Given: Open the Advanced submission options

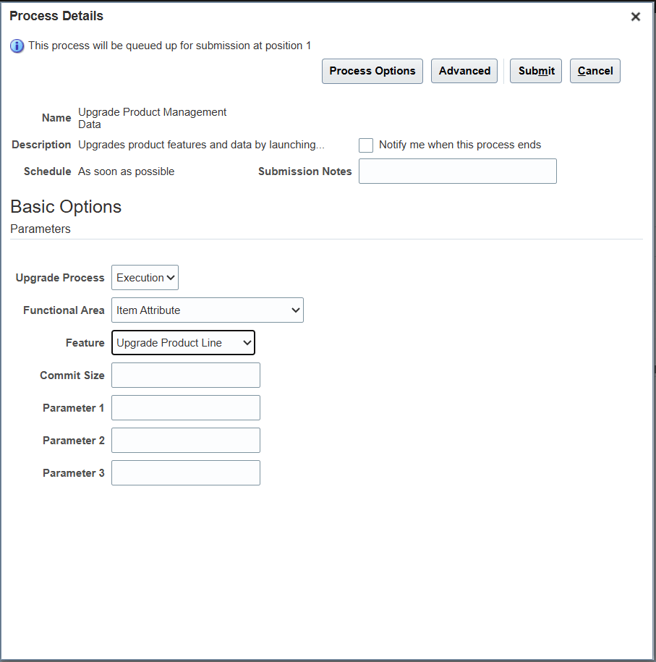Looking at the screenshot, I should pyautogui.click(x=464, y=71).
